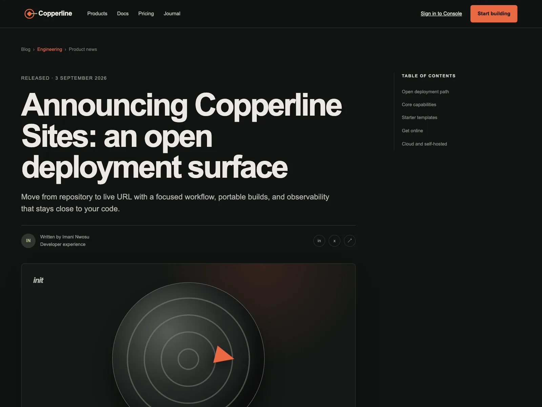Open the Journal nav link
This screenshot has height=407, width=542.
[172, 14]
